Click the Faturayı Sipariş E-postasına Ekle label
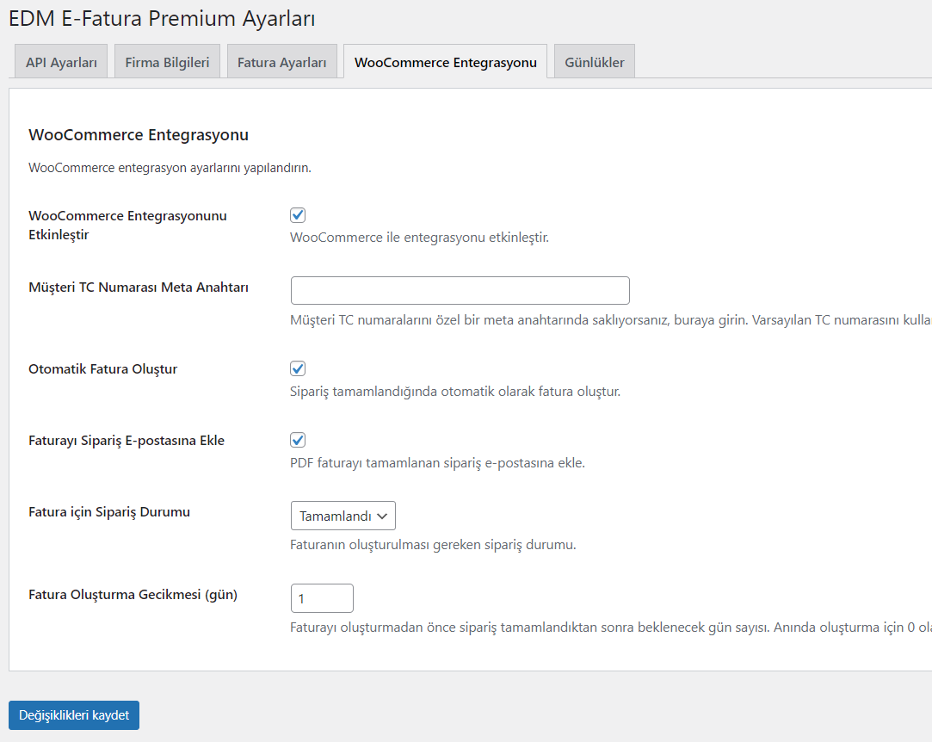The width and height of the screenshot is (932, 742). pos(127,441)
